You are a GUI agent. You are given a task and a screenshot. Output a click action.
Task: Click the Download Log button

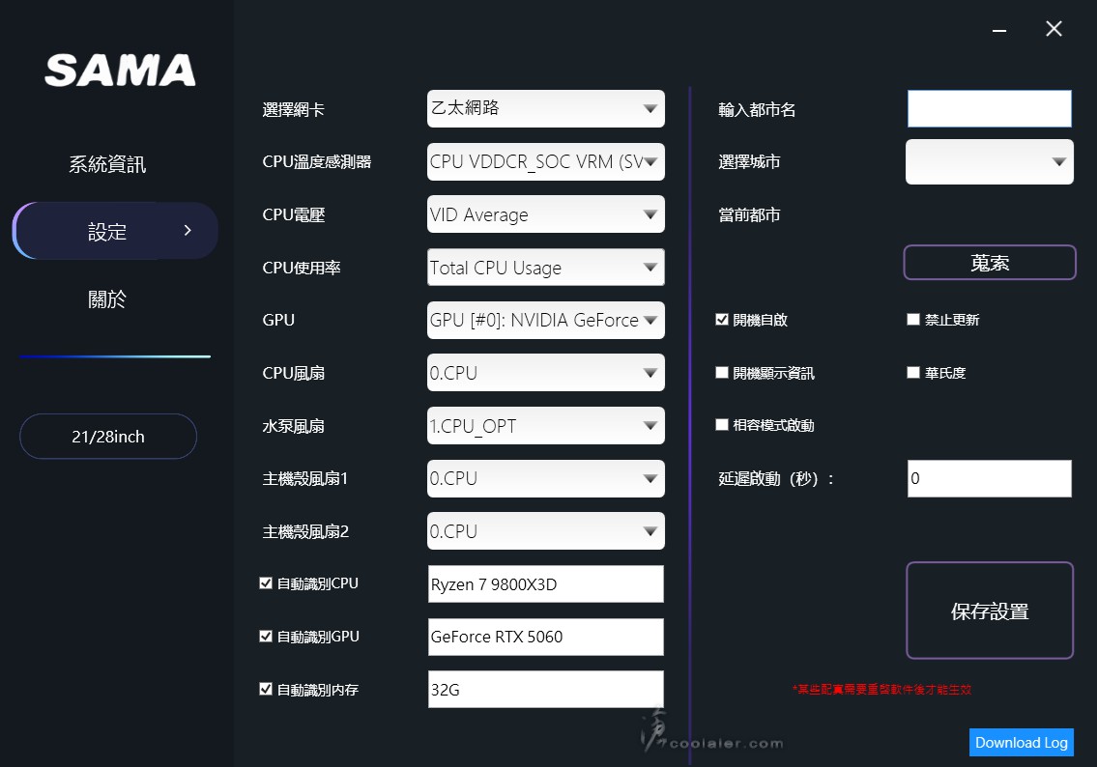click(x=1022, y=743)
